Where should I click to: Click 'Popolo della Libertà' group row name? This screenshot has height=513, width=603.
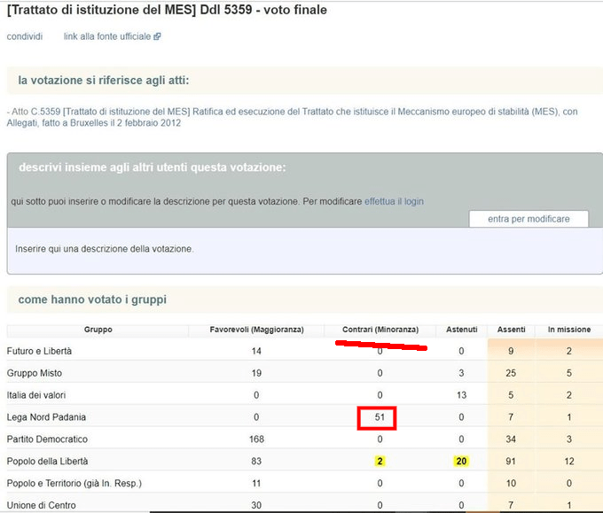tap(47, 461)
